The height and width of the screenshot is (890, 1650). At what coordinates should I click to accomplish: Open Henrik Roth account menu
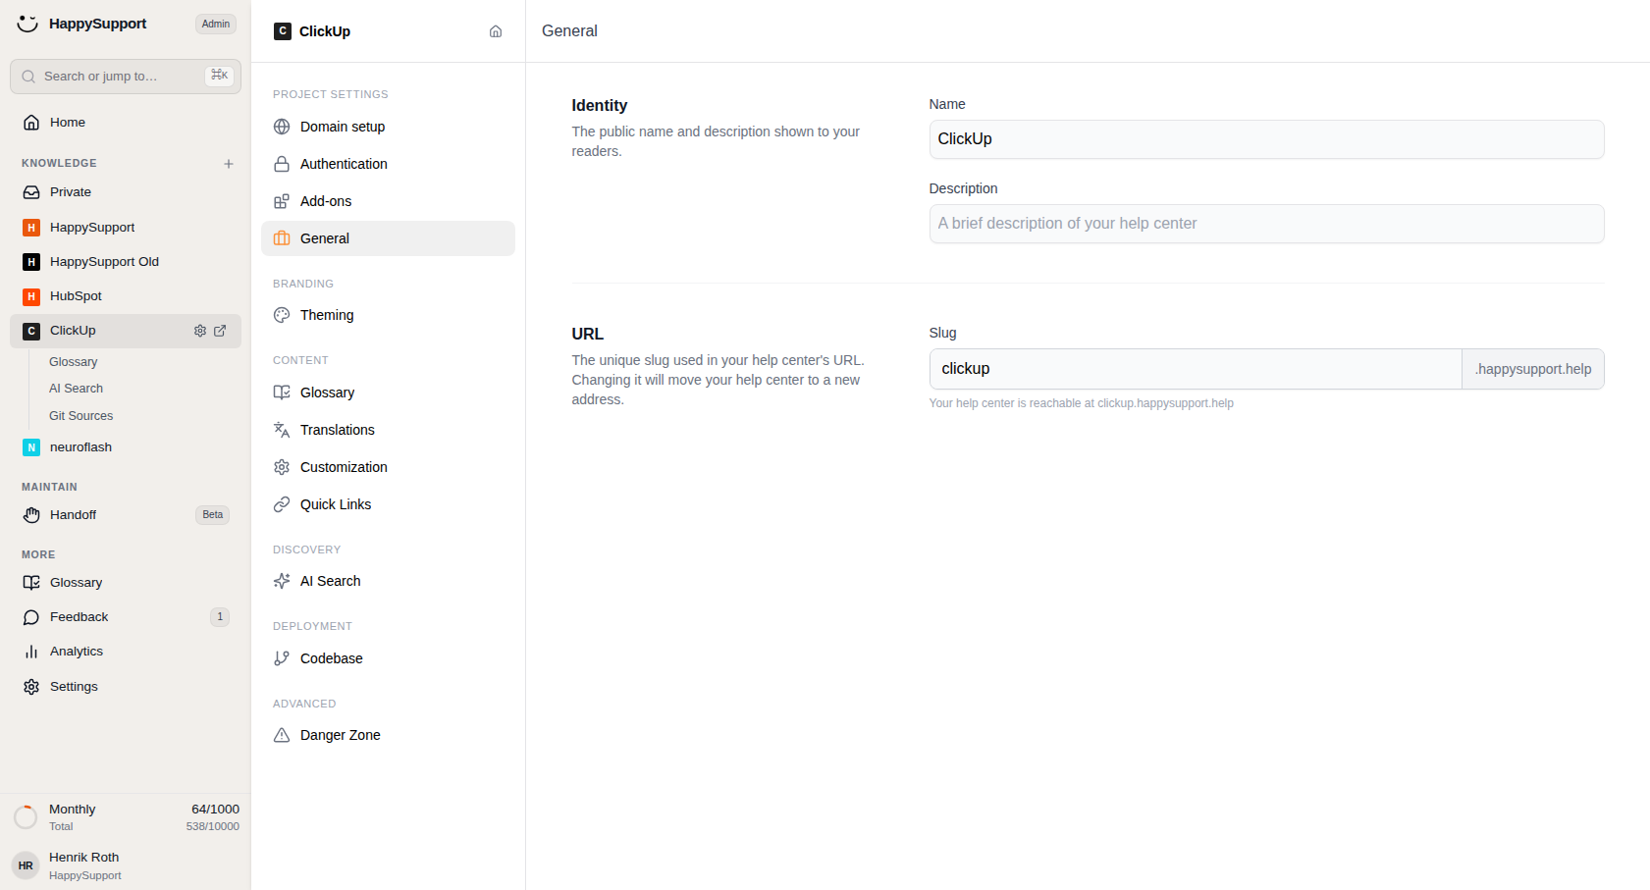pyautogui.click(x=126, y=865)
